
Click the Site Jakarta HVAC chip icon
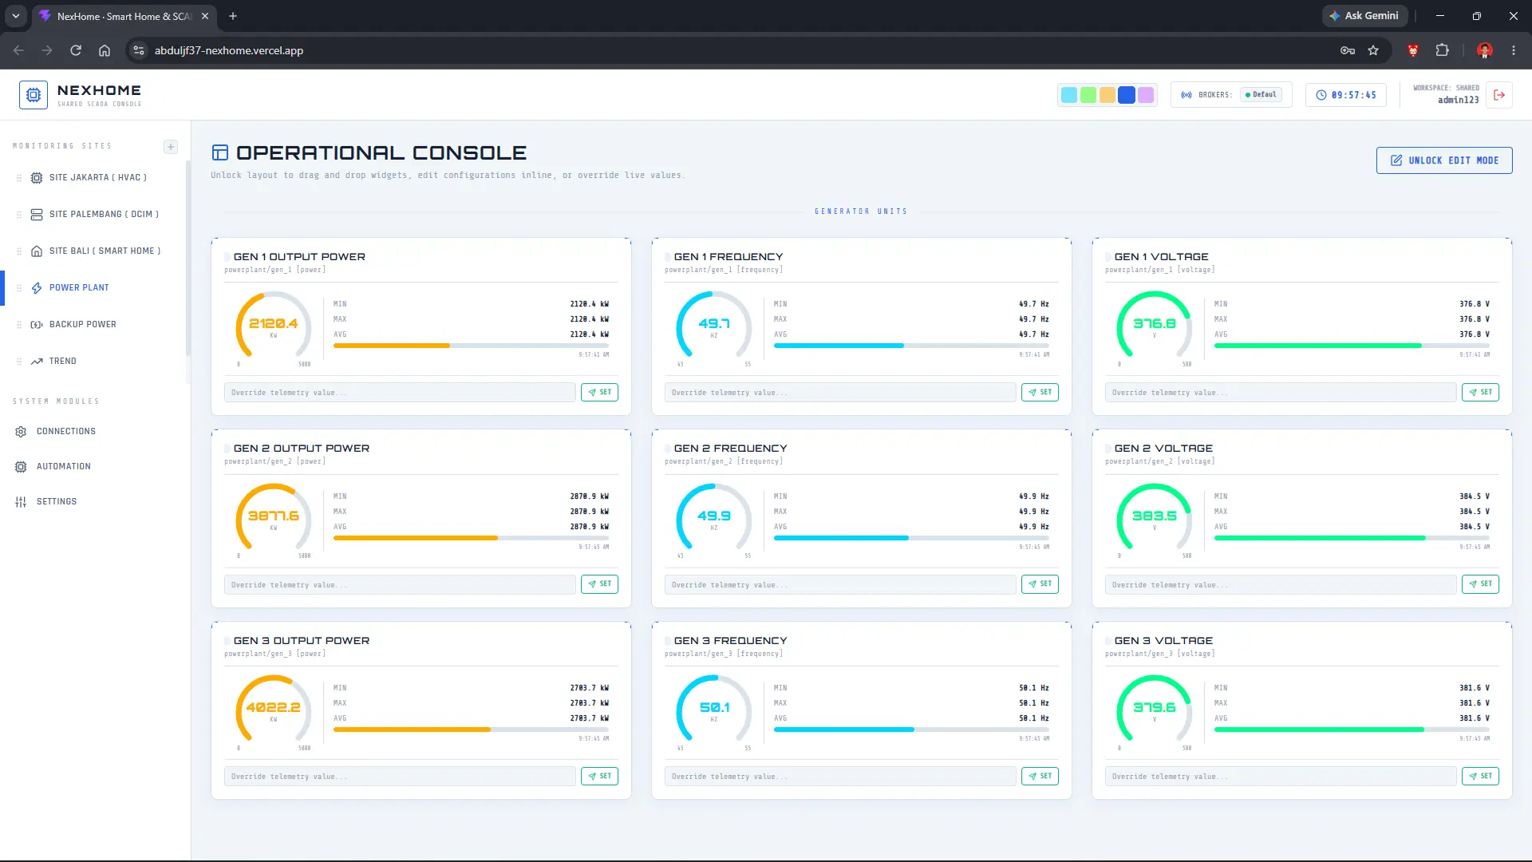pyautogui.click(x=37, y=178)
